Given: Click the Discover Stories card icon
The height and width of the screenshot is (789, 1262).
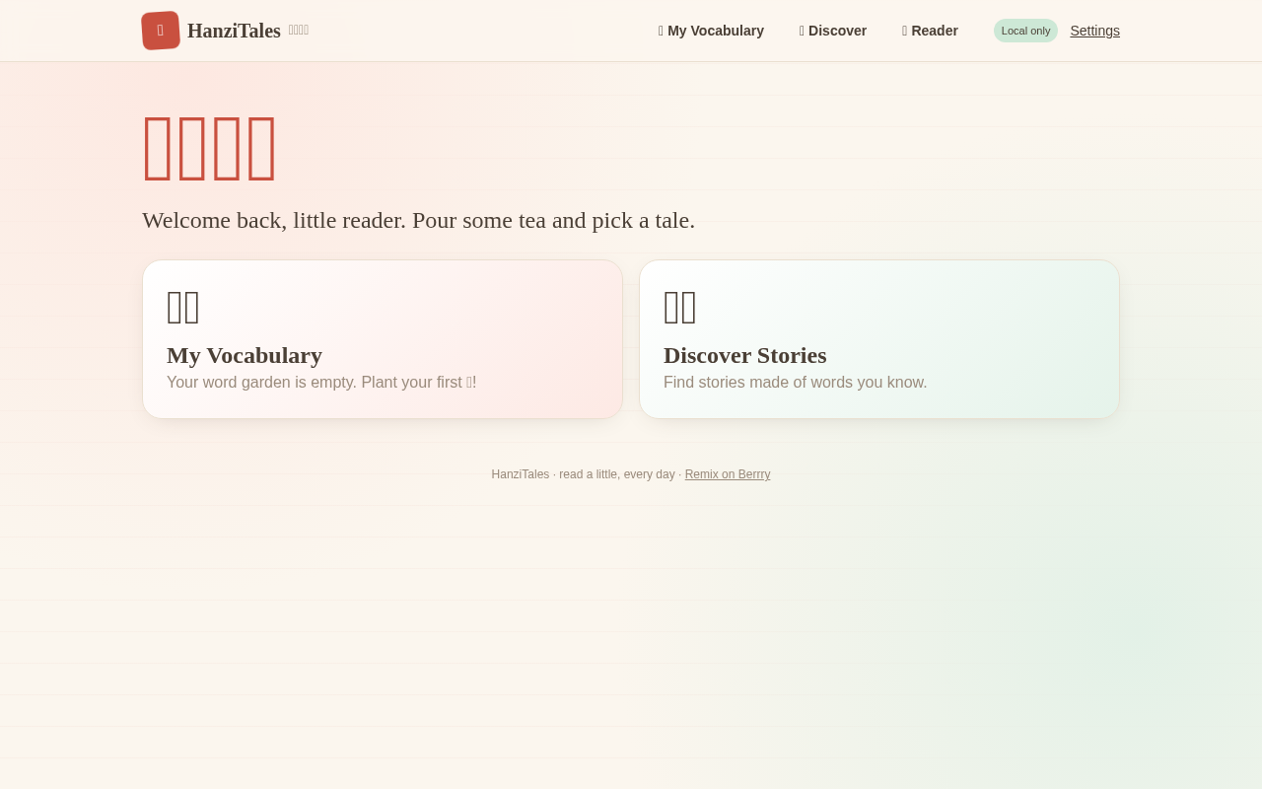Looking at the screenshot, I should click(x=680, y=307).
